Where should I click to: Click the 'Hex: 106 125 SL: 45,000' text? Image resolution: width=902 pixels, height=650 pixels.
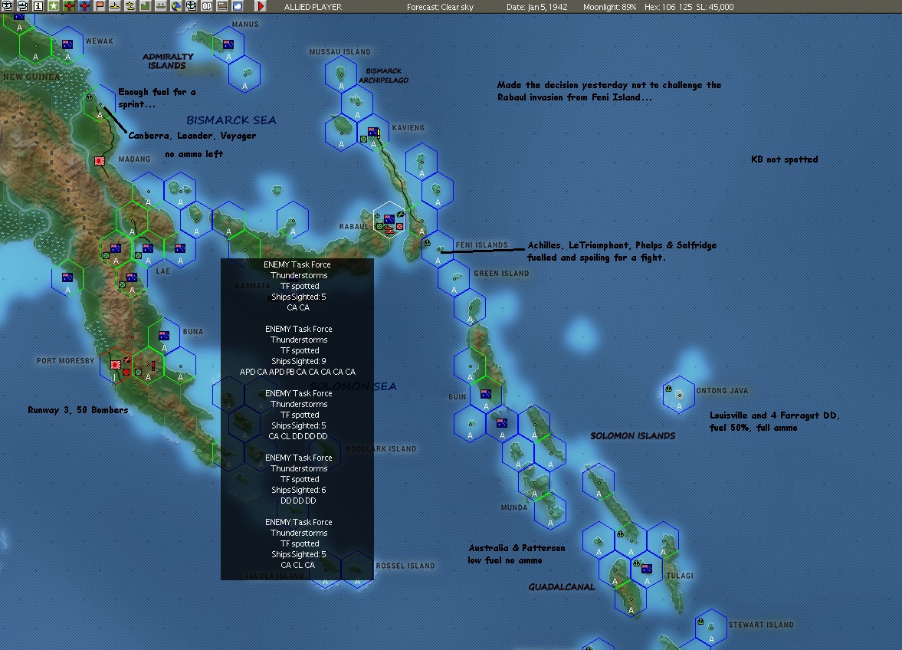[689, 7]
